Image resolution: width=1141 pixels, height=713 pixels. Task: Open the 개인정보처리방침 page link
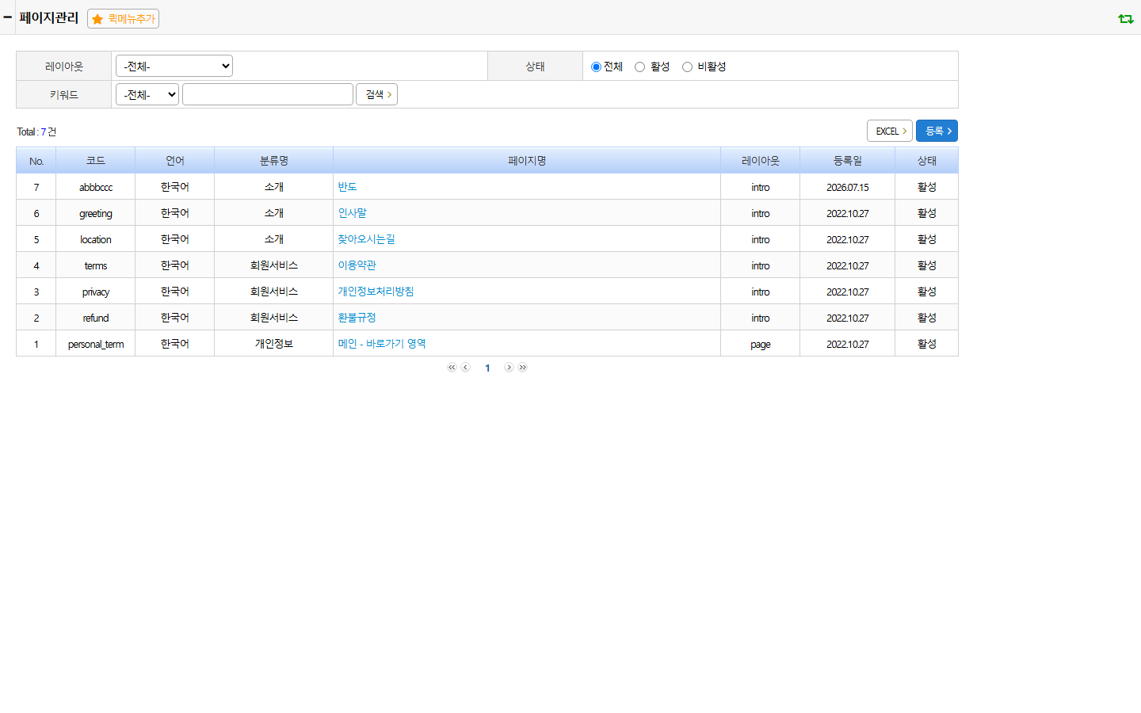pyautogui.click(x=376, y=292)
